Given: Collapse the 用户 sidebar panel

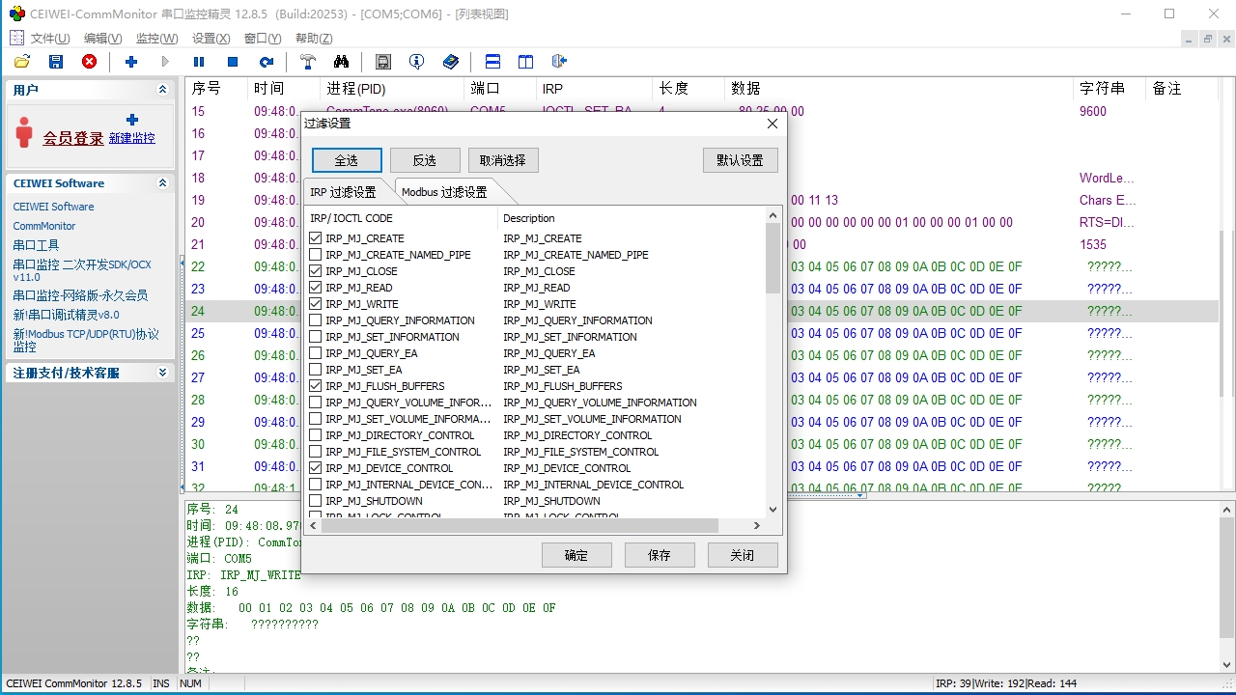Looking at the screenshot, I should tap(162, 90).
